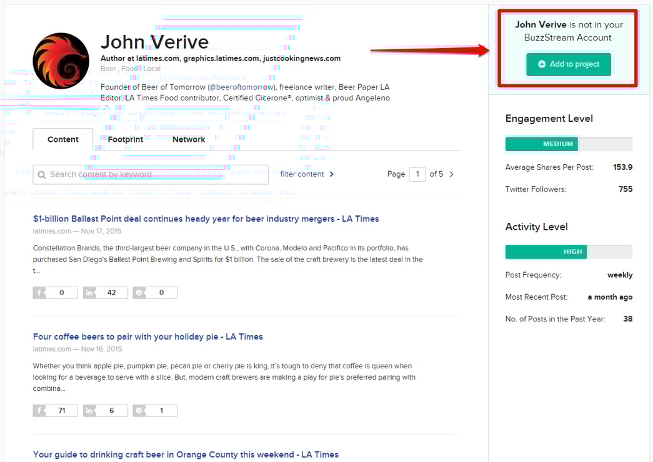
Task: Go to next page with the arrow after 'of 5'
Action: (x=451, y=174)
